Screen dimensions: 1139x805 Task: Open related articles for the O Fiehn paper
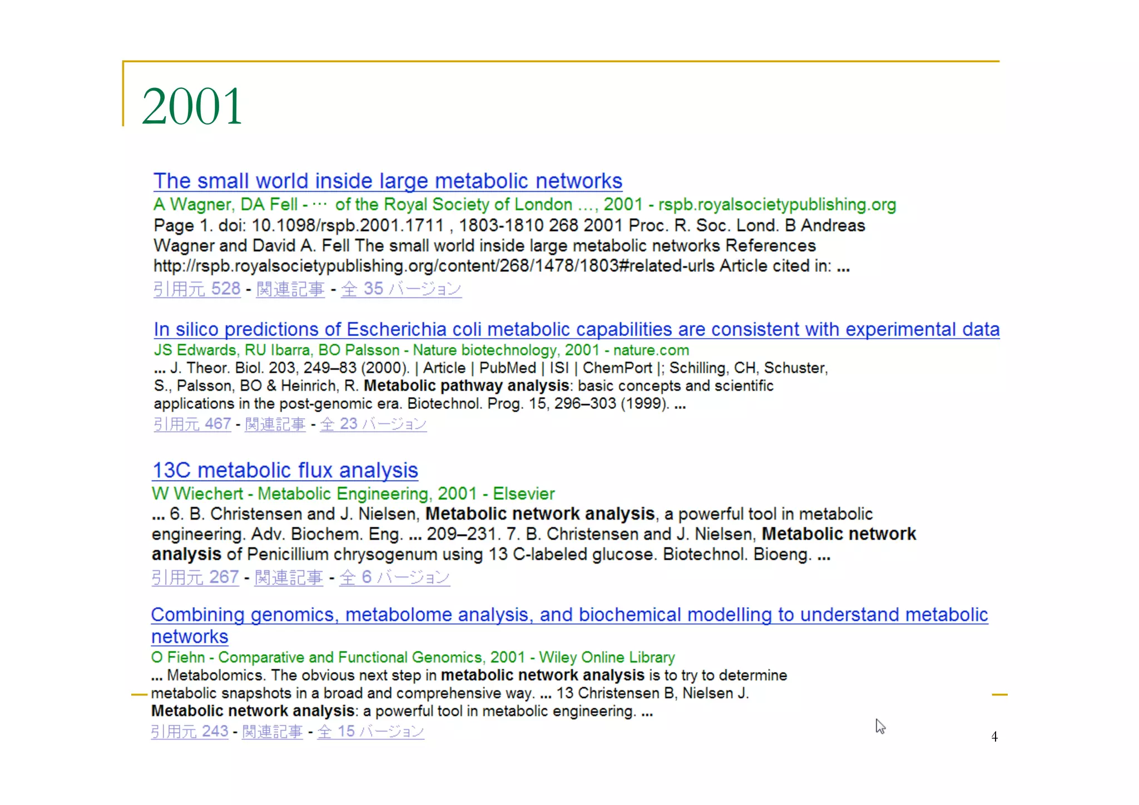click(273, 732)
